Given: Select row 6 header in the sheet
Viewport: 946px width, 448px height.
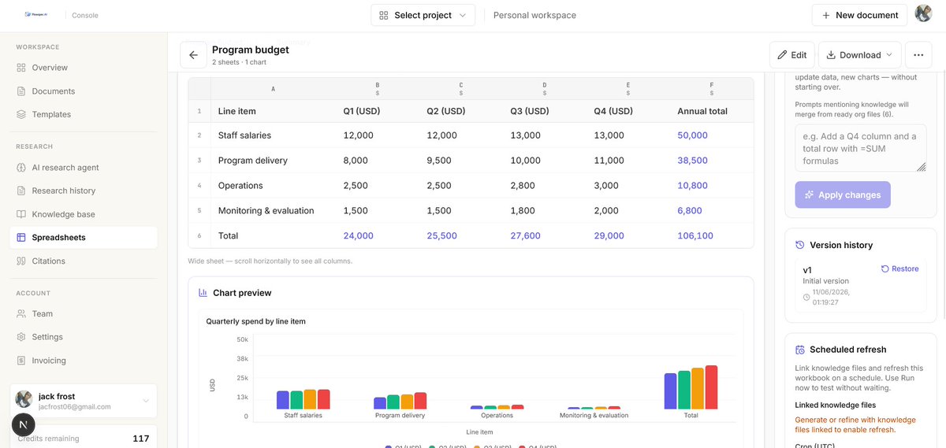Looking at the screenshot, I should pyautogui.click(x=199, y=236).
